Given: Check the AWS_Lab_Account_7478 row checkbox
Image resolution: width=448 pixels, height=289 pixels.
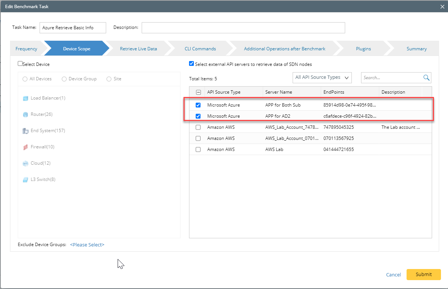Looking at the screenshot, I should (x=198, y=127).
